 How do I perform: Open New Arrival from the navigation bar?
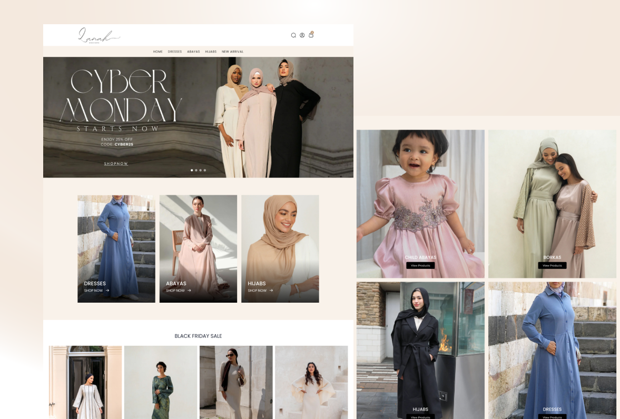click(x=232, y=52)
